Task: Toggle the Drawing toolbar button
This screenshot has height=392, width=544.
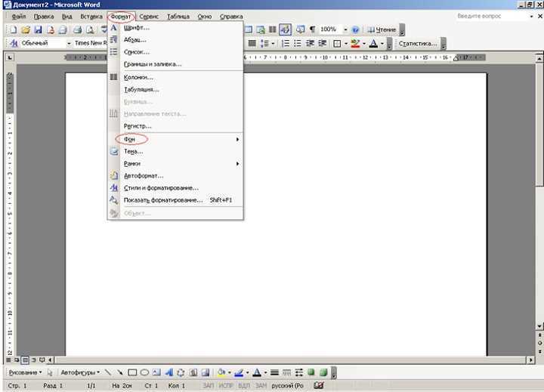Action: coord(285,29)
